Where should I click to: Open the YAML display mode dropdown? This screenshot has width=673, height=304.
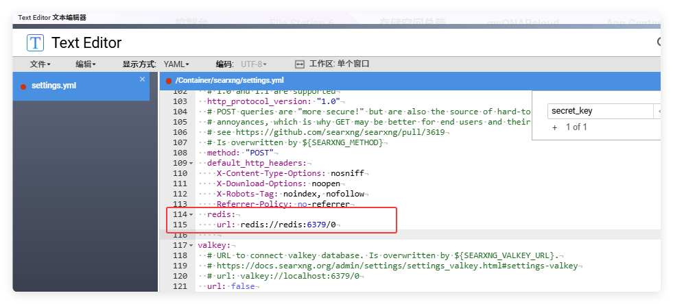coord(178,64)
